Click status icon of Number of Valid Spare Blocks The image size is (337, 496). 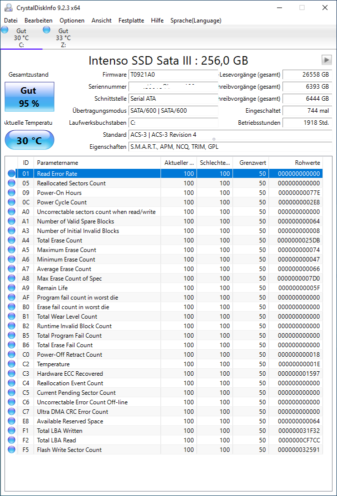pos(11,221)
